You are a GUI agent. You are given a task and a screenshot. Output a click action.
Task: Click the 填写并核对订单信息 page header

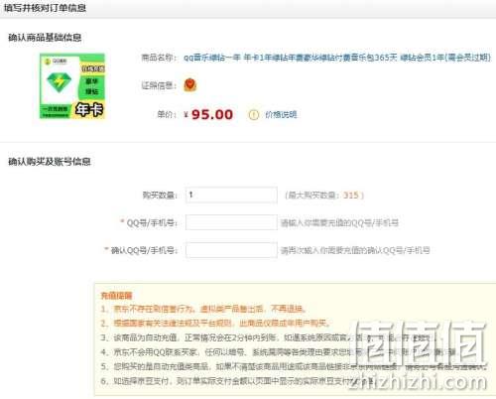(x=46, y=8)
